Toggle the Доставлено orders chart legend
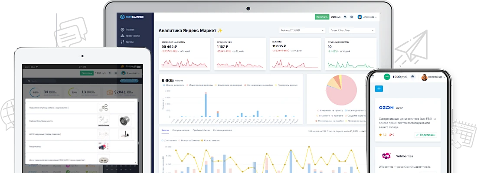The height and width of the screenshot is (173, 477). (170, 141)
